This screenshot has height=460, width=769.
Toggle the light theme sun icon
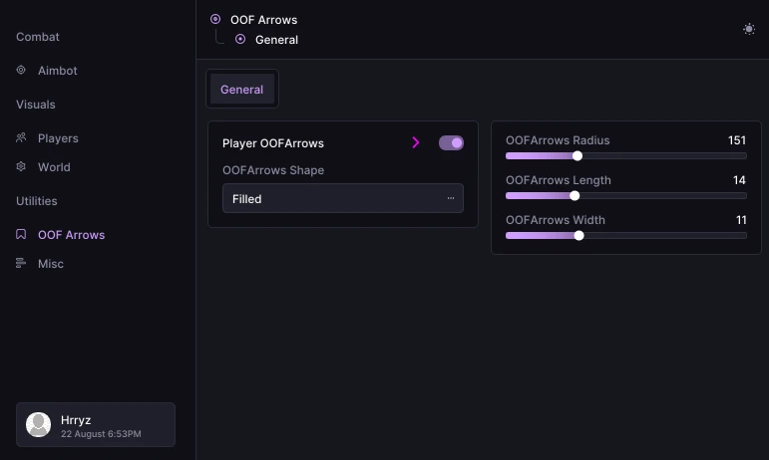pos(748,29)
